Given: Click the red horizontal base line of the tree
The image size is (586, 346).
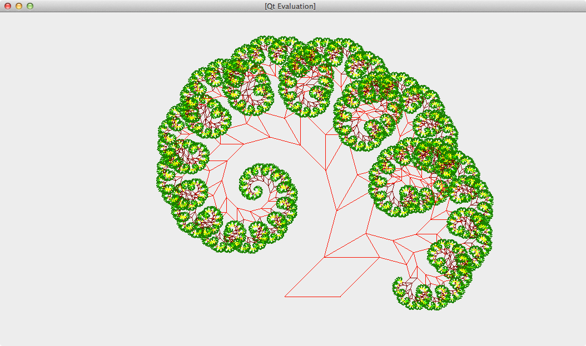Looking at the screenshot, I should pos(312,297).
